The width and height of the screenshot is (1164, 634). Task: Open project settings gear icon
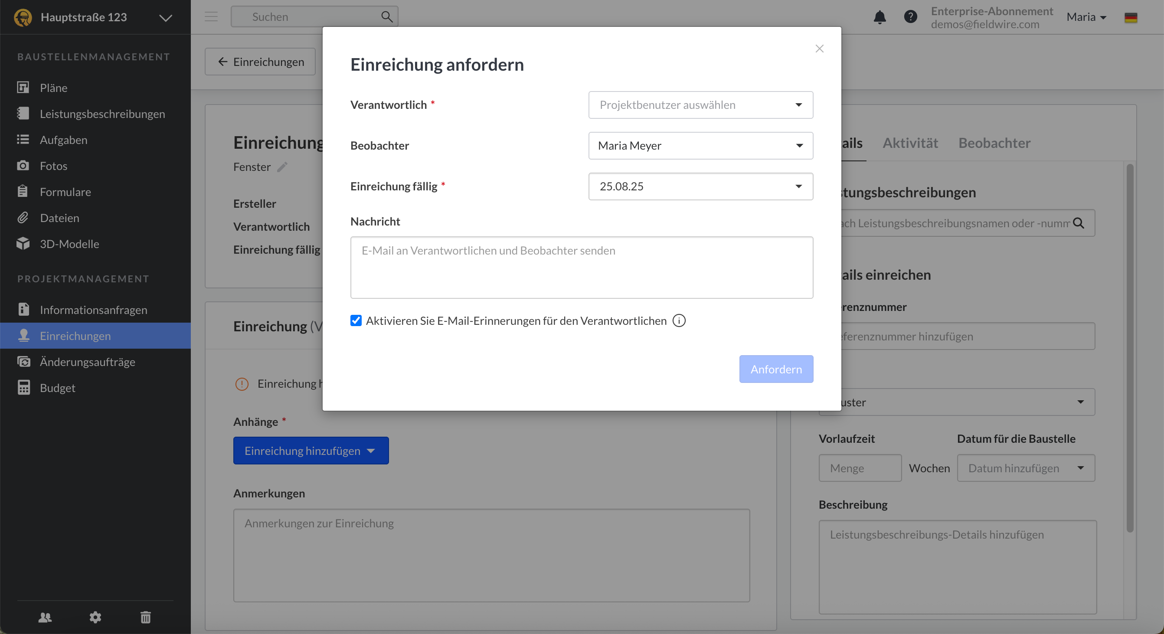(x=95, y=617)
